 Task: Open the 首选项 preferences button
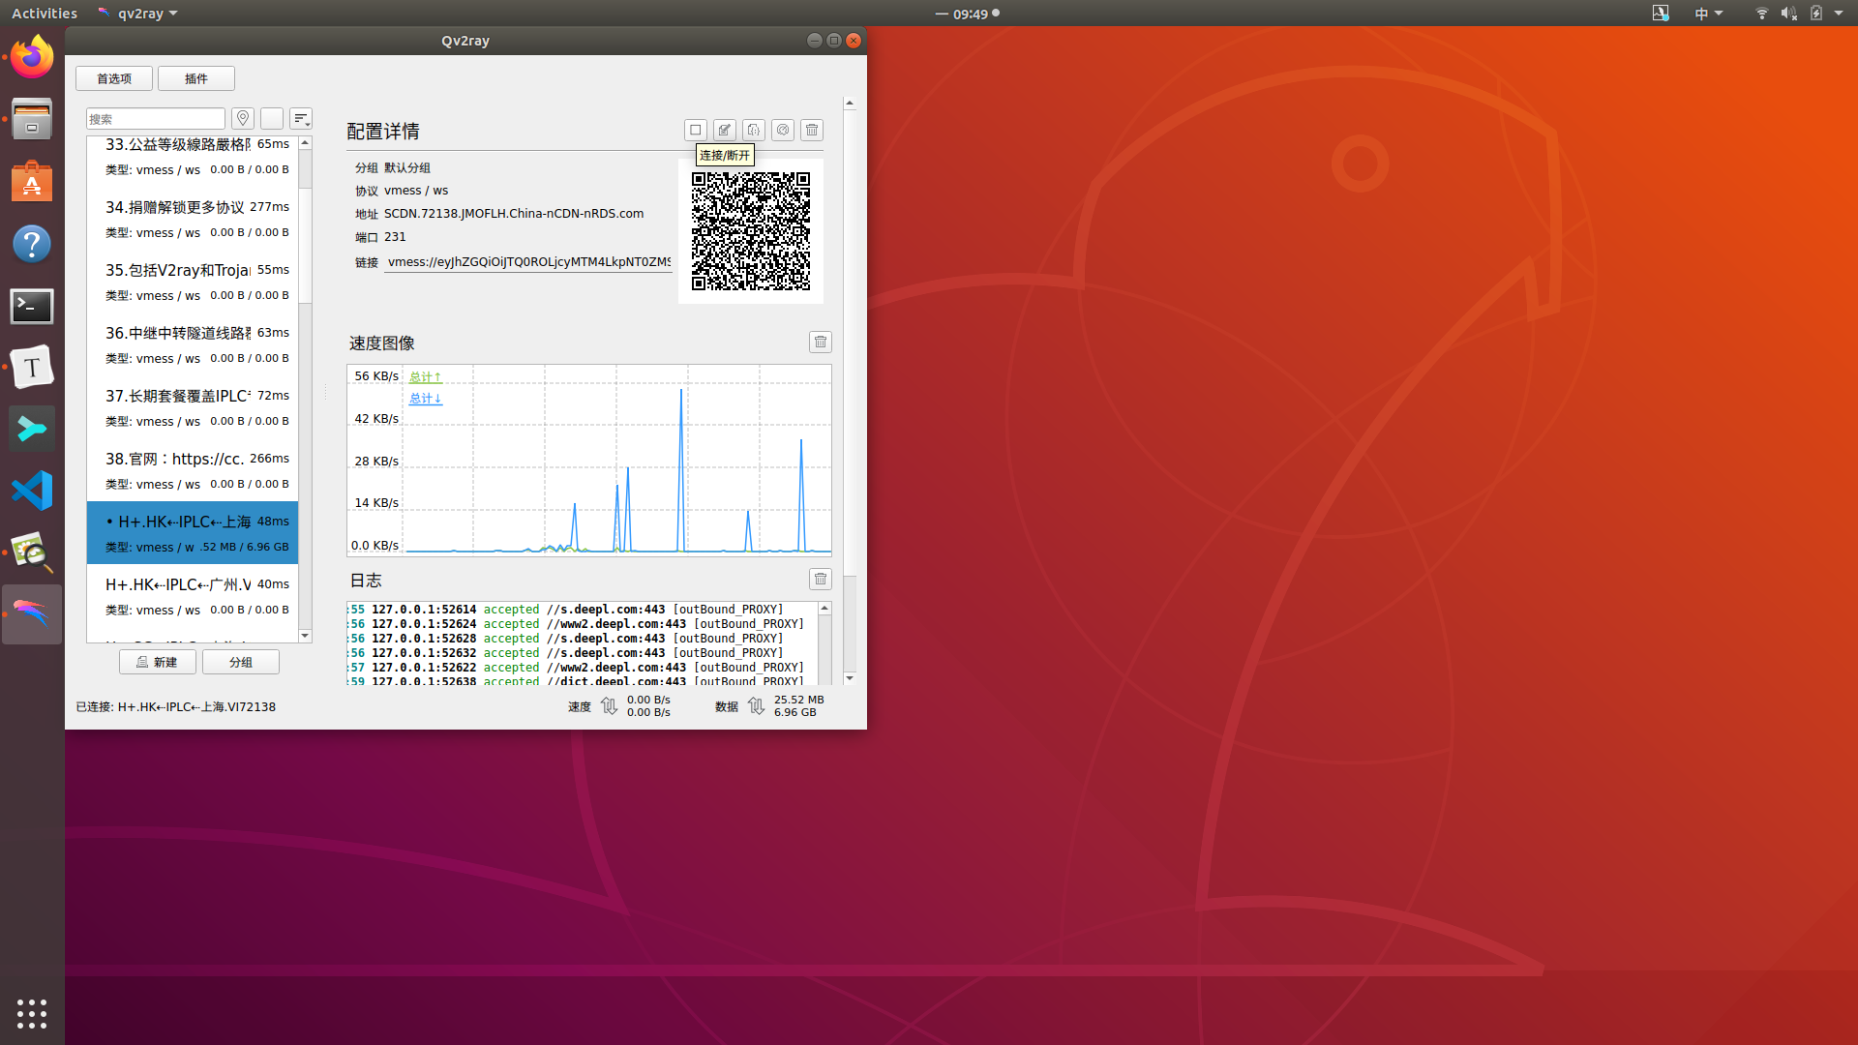point(114,78)
